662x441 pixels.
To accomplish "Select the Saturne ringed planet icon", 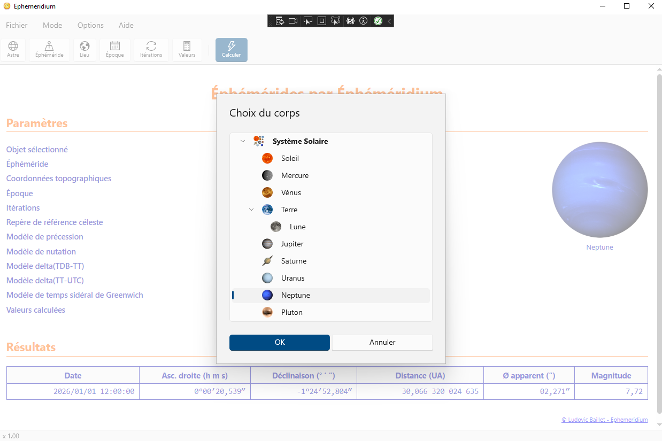I will pos(267,261).
